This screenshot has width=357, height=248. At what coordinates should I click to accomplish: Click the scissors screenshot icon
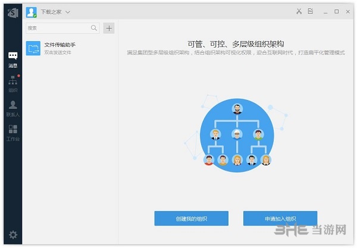point(299,11)
